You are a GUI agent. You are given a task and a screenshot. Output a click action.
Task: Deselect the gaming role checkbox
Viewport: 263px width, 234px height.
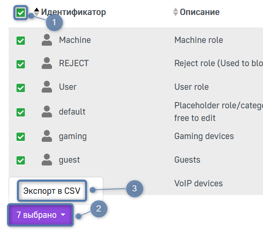(x=20, y=137)
